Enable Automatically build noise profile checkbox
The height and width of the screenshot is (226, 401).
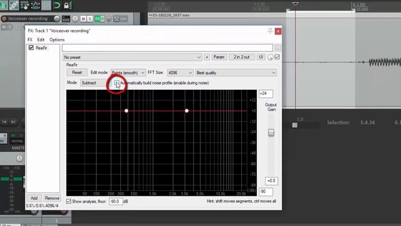[x=117, y=83]
